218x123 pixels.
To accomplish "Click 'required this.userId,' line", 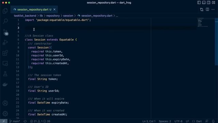I will tap(48, 55).
